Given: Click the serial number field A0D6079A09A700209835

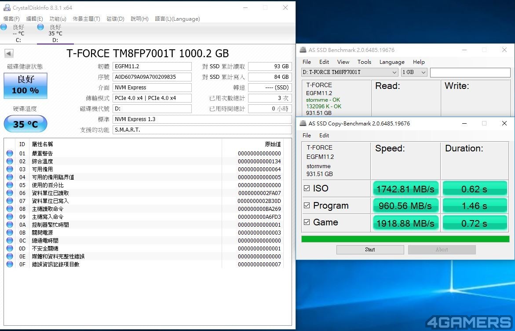Looking at the screenshot, I should pyautogui.click(x=152, y=77).
